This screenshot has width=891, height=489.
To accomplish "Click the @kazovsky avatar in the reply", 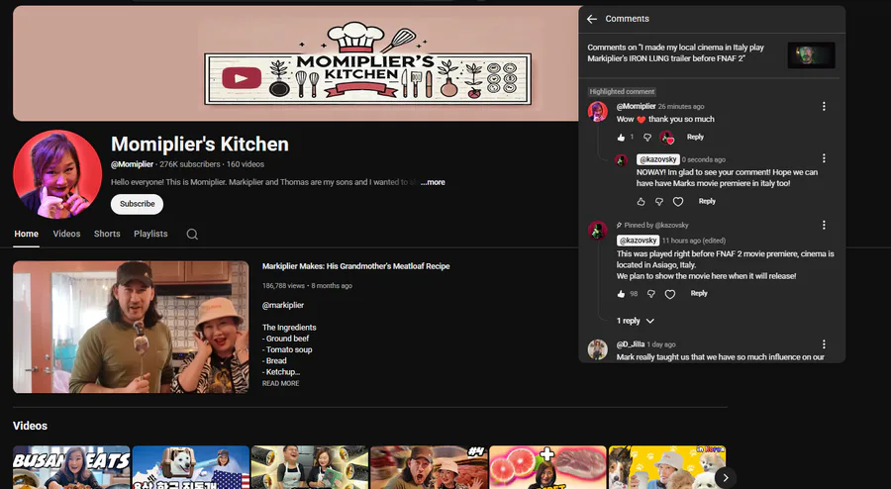I will click(621, 160).
